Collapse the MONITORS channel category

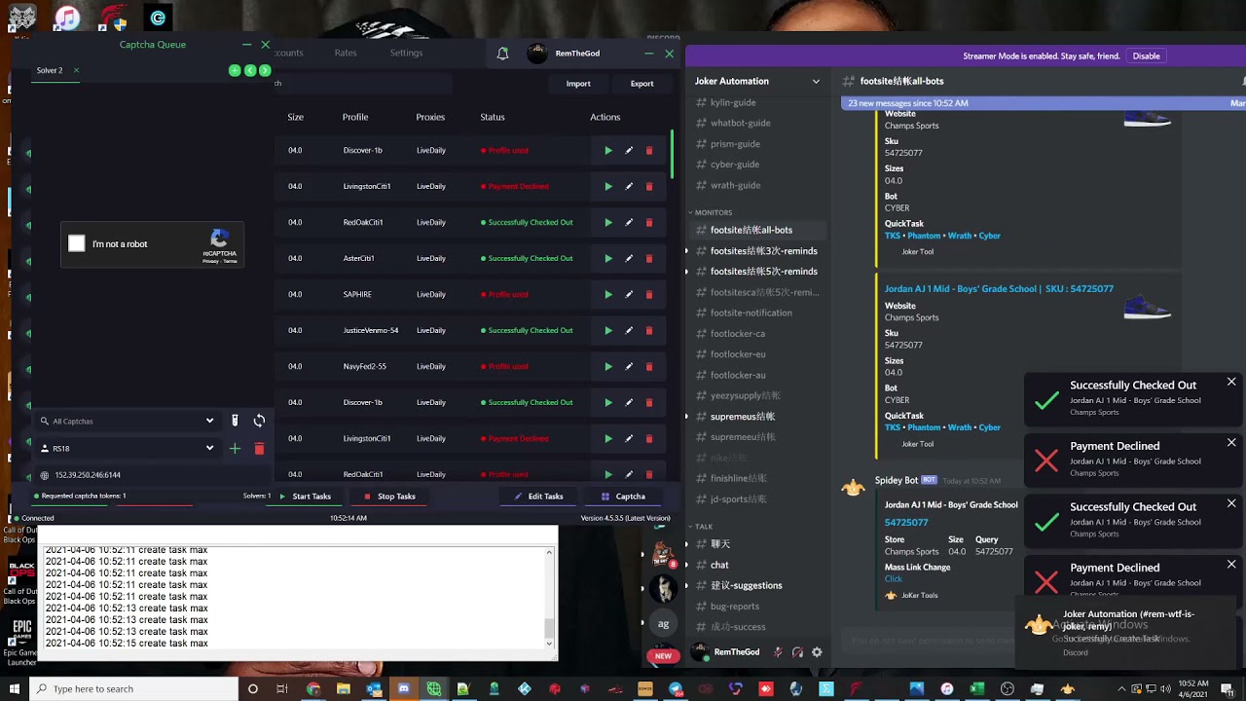coord(713,212)
